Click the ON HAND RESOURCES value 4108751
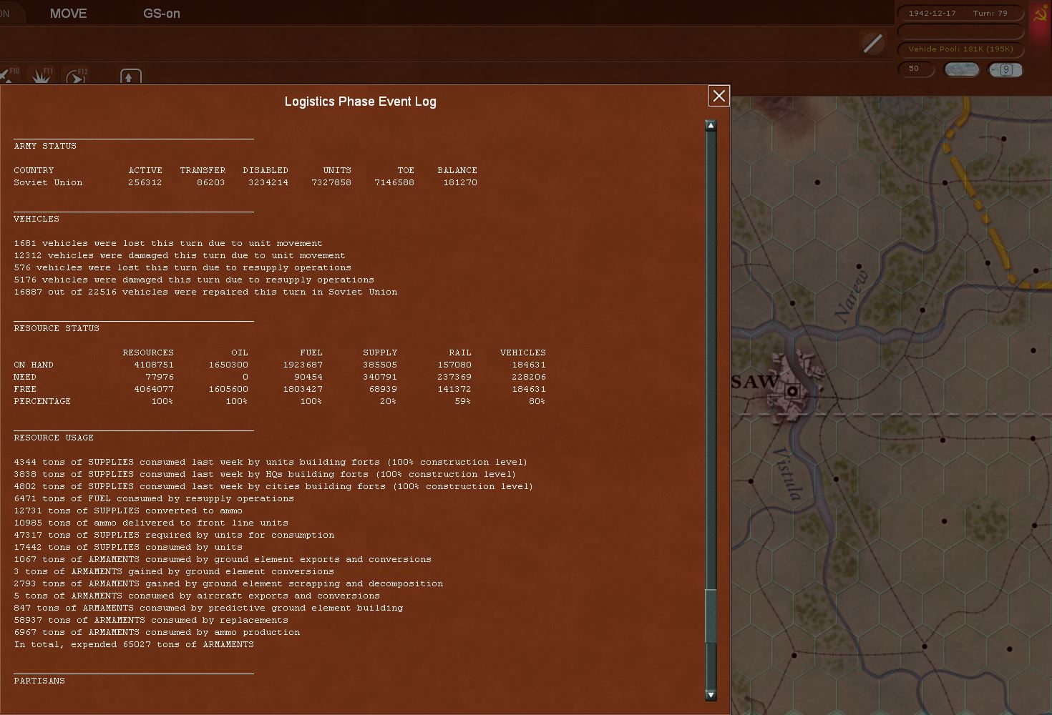The image size is (1052, 715). (x=154, y=365)
